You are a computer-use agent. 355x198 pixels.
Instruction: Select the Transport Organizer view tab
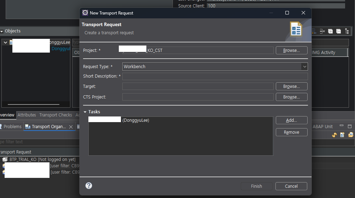click(49, 127)
